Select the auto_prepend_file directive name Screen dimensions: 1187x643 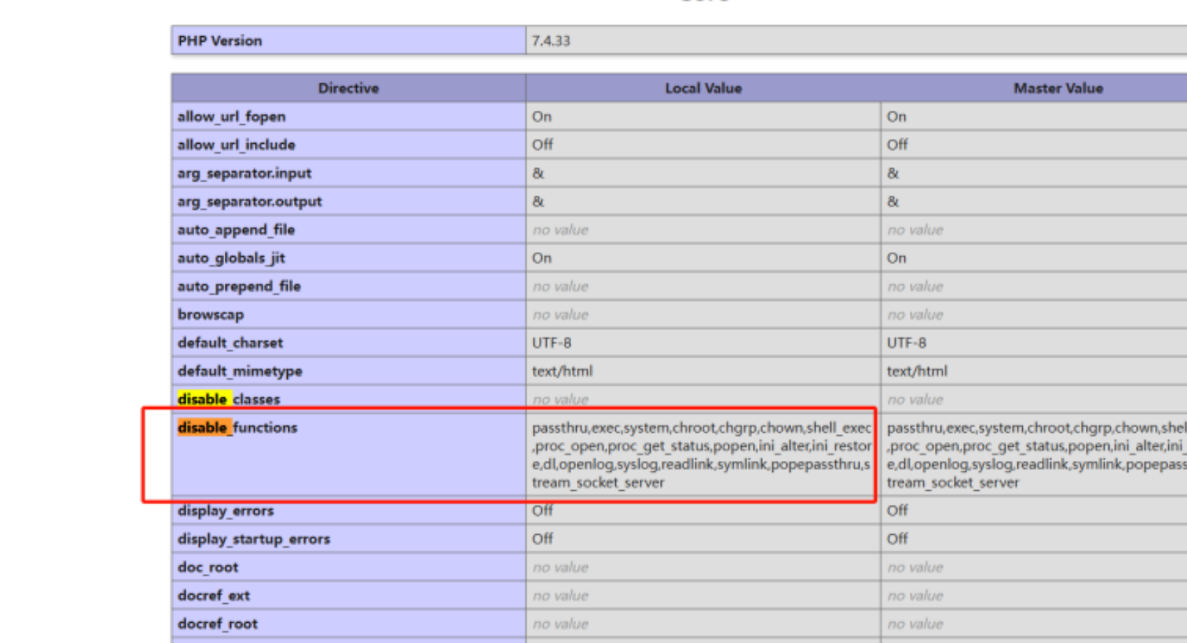239,286
